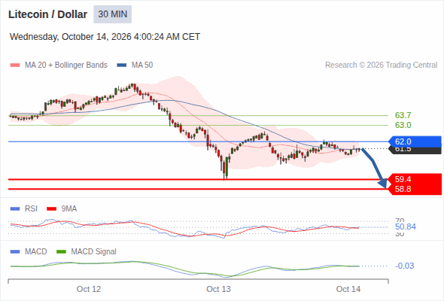The image size is (444, 301).
Task: Click the 62.0 blue pivot price label
Action: [x=415, y=141]
